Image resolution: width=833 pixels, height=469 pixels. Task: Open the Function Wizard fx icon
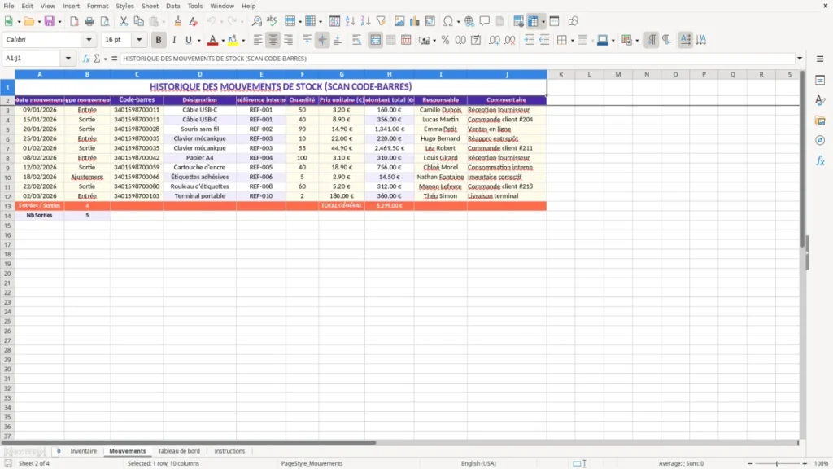click(86, 59)
